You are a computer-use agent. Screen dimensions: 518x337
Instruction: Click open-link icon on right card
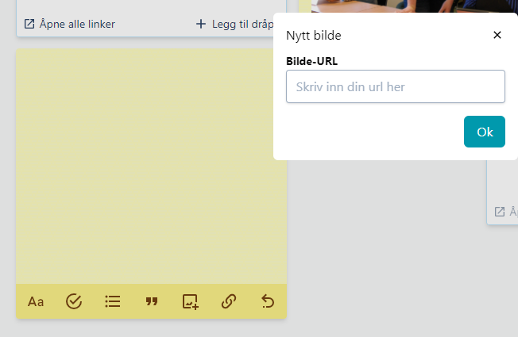[500, 212]
